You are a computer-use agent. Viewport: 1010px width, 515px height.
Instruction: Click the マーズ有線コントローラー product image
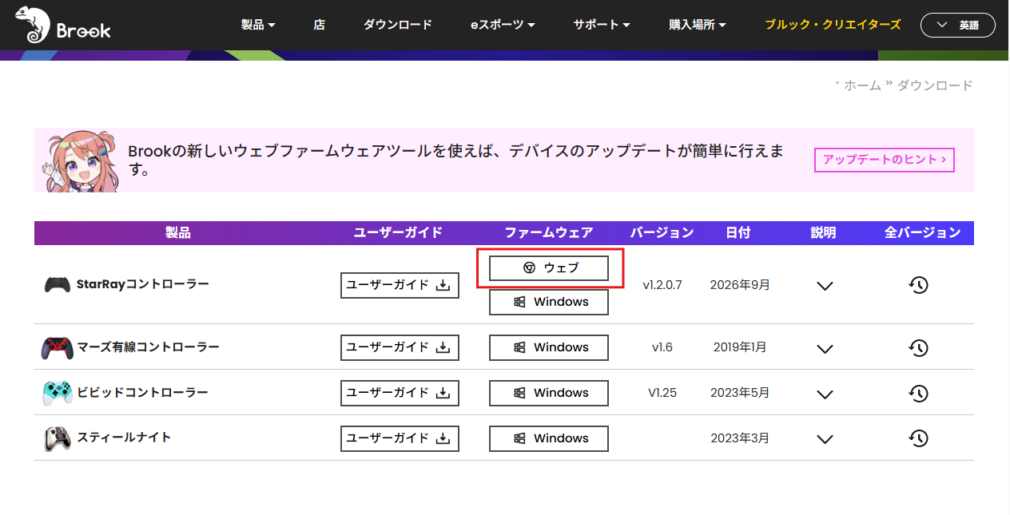point(57,347)
